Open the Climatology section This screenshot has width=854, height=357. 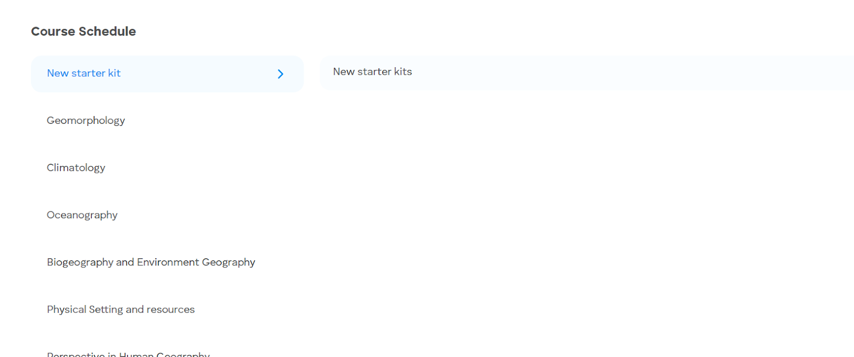tap(76, 168)
